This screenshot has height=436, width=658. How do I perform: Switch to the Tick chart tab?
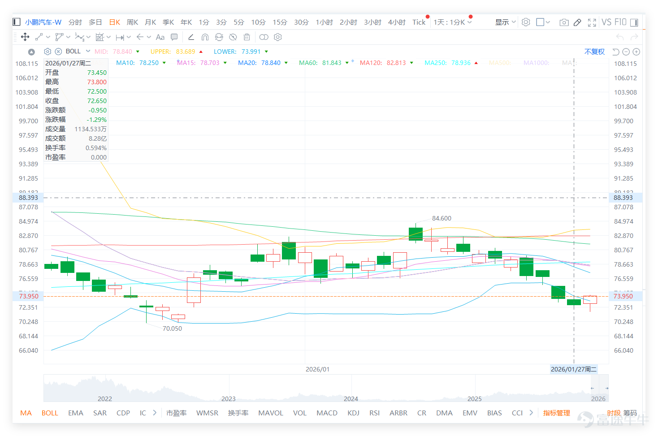(x=419, y=22)
